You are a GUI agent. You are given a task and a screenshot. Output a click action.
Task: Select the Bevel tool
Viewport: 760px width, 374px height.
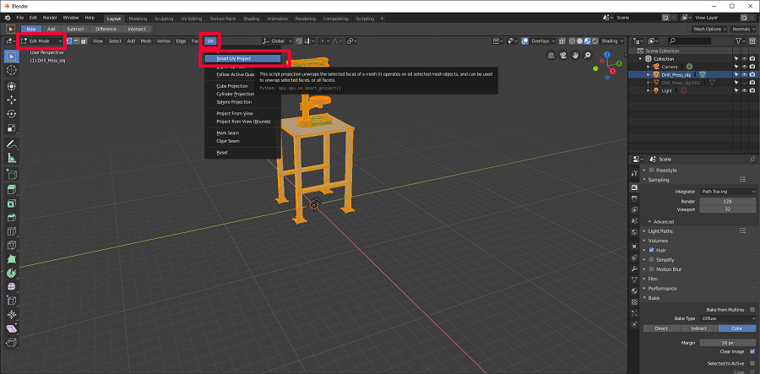(12, 218)
